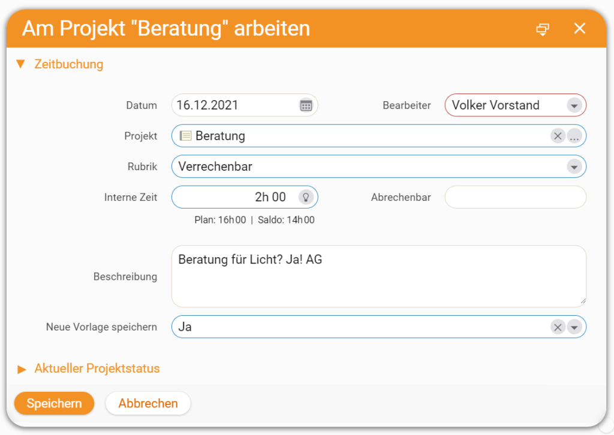Grab the Beschreibung textarea resize handle
Viewport: 614px width, 435px height.
583,301
